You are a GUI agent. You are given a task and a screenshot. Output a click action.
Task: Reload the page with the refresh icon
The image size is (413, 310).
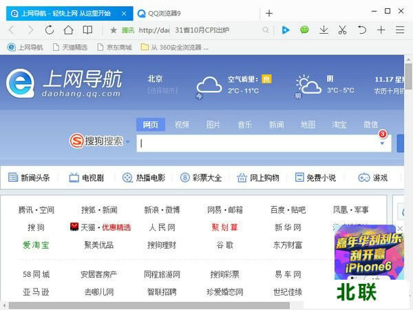tap(50, 30)
